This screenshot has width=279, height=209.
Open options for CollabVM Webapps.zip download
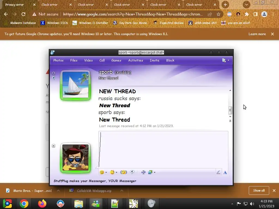pos(122,190)
